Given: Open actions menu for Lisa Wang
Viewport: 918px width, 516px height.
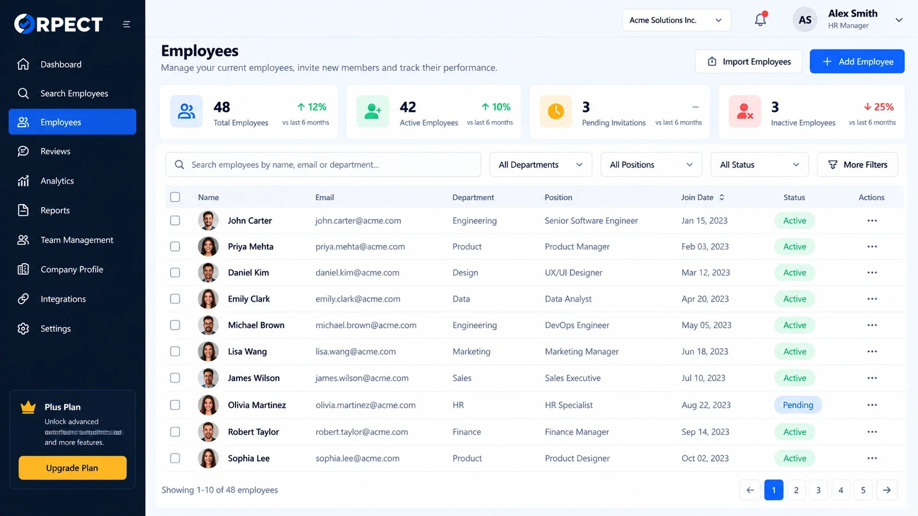Looking at the screenshot, I should tap(872, 351).
